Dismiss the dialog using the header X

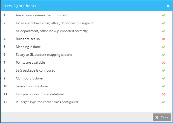[168, 6]
